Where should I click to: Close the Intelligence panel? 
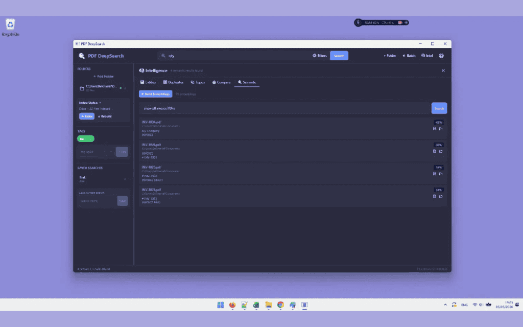(x=443, y=71)
